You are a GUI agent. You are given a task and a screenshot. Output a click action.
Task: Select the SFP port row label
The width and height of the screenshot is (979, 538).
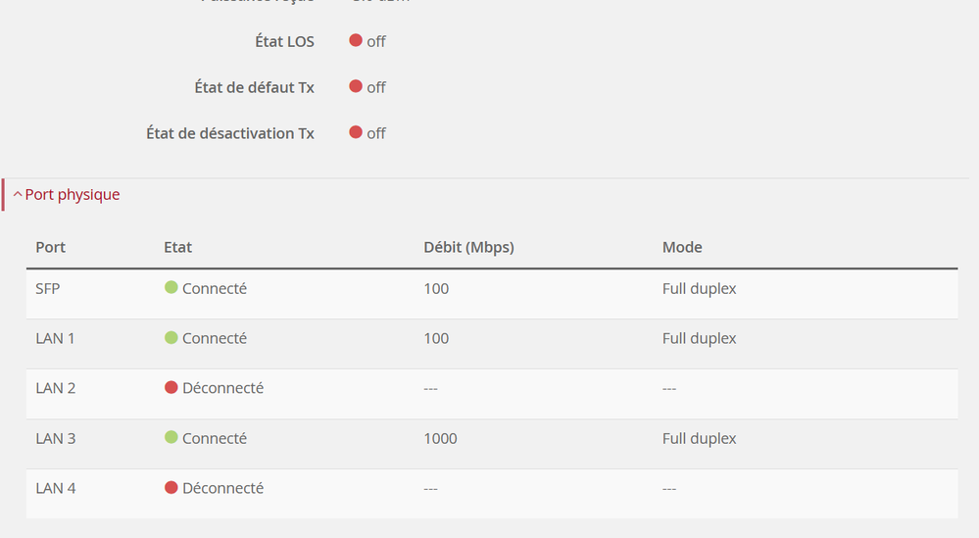point(48,289)
